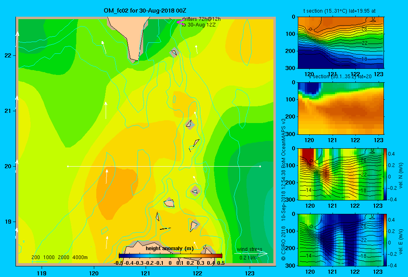408x277 pixels.
Task: Click the 'vel. N (m/s)' axis label
Action: [401, 176]
